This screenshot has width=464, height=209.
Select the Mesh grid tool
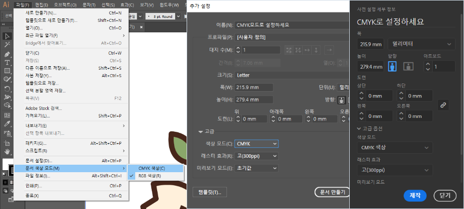point(7,115)
